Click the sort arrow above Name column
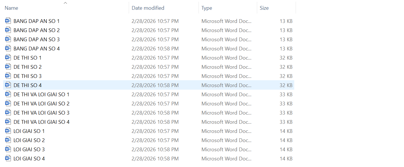 point(65,3)
